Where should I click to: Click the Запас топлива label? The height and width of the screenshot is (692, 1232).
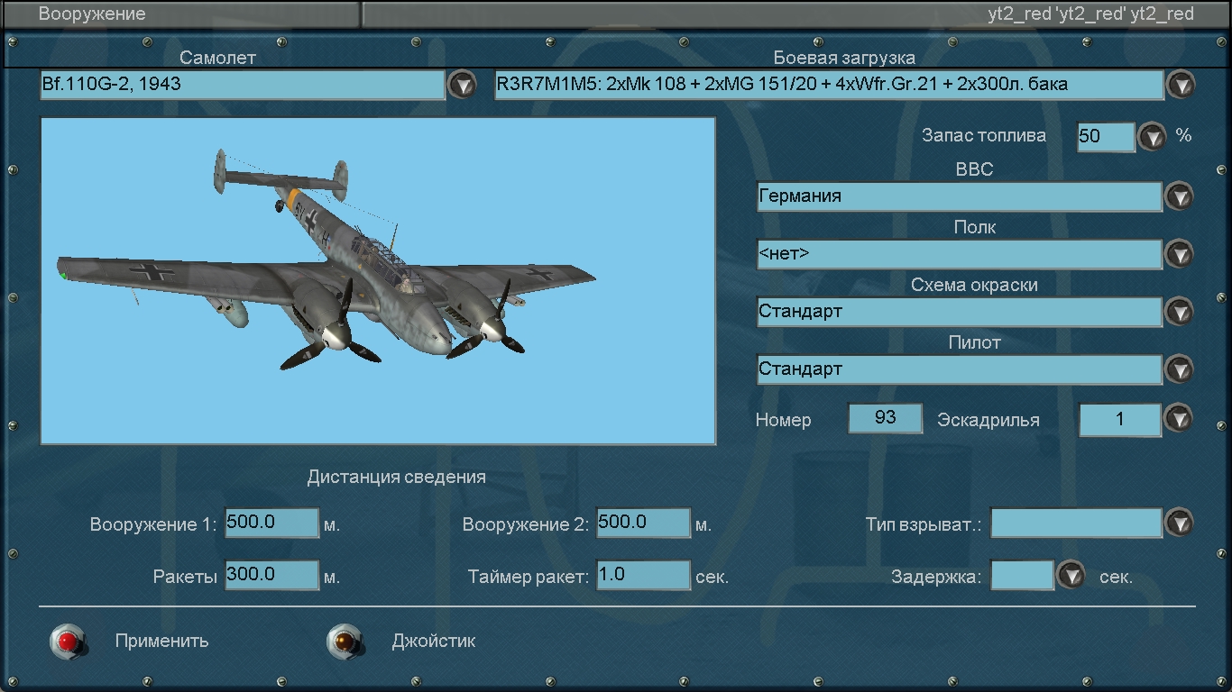984,136
